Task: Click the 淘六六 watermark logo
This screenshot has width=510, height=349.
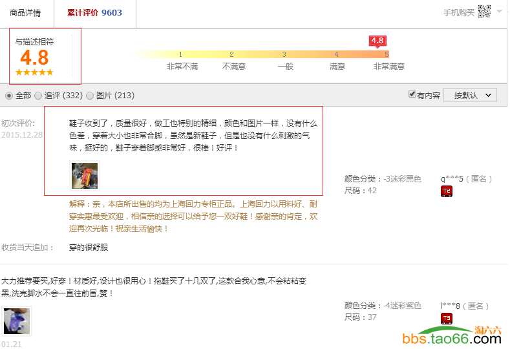Action: (x=488, y=330)
